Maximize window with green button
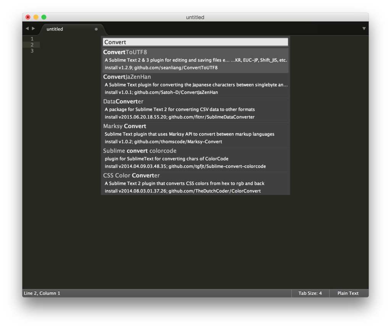The height and width of the screenshot is (329, 391). (x=44, y=17)
